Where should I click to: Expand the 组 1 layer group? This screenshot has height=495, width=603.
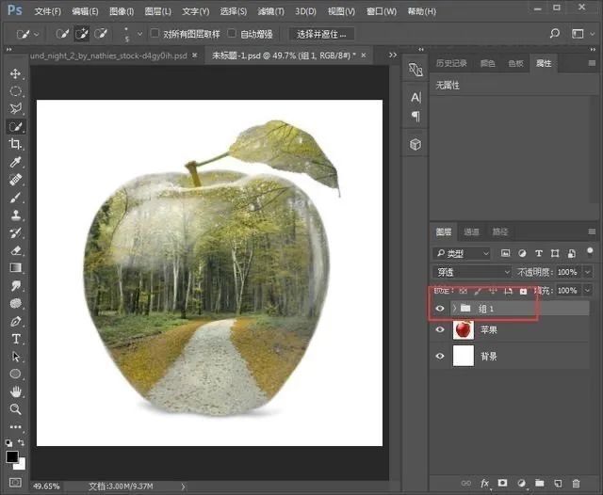454,308
